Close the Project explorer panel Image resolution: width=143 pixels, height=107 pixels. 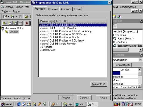[141, 21]
